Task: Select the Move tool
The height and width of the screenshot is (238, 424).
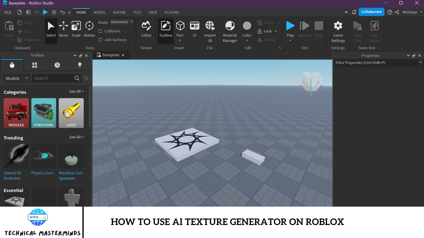Action: (63, 29)
